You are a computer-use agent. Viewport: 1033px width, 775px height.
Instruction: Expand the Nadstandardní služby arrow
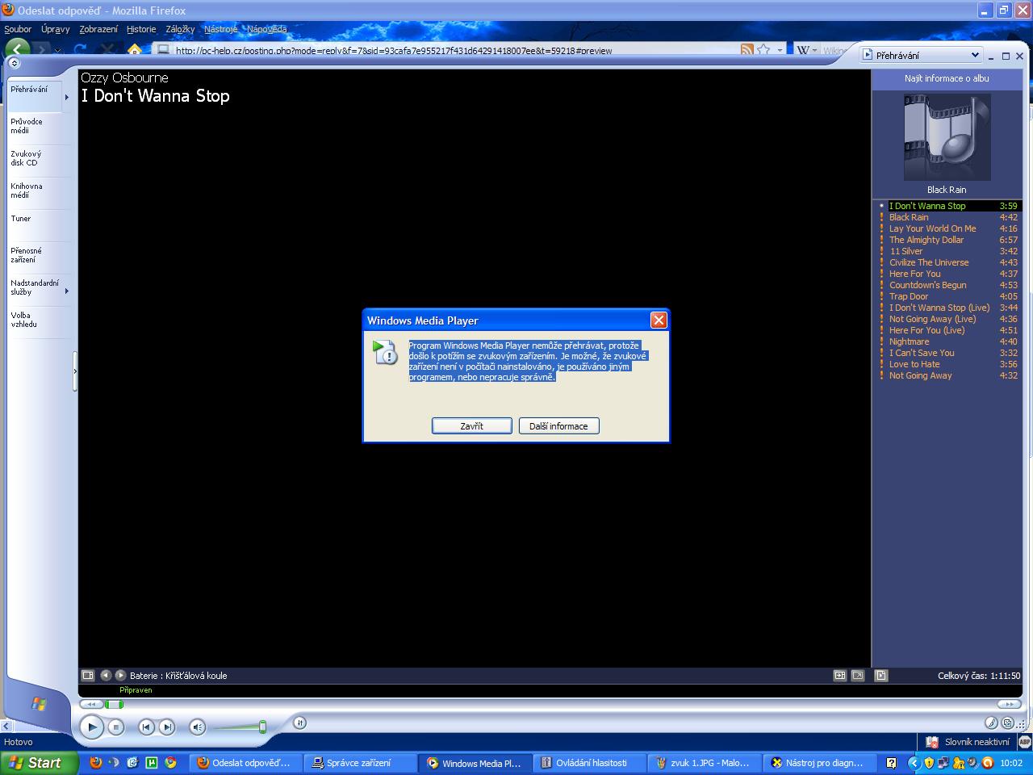pos(66,291)
